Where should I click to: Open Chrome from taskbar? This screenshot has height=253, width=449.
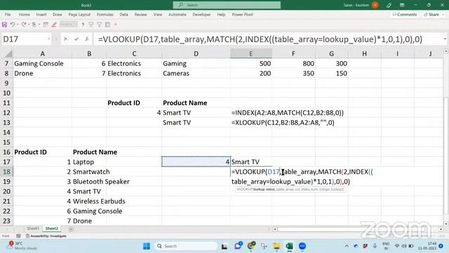click(x=251, y=246)
